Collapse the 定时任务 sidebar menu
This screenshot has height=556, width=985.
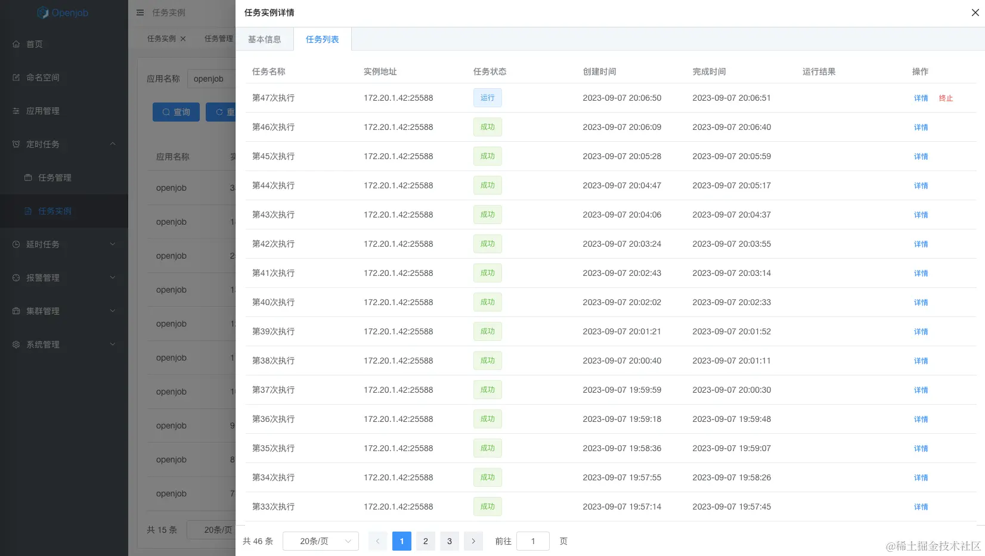[64, 144]
